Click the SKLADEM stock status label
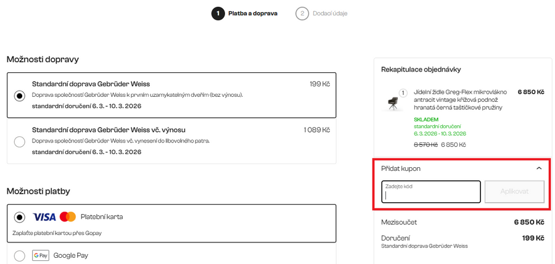555x264 pixels. (x=426, y=120)
